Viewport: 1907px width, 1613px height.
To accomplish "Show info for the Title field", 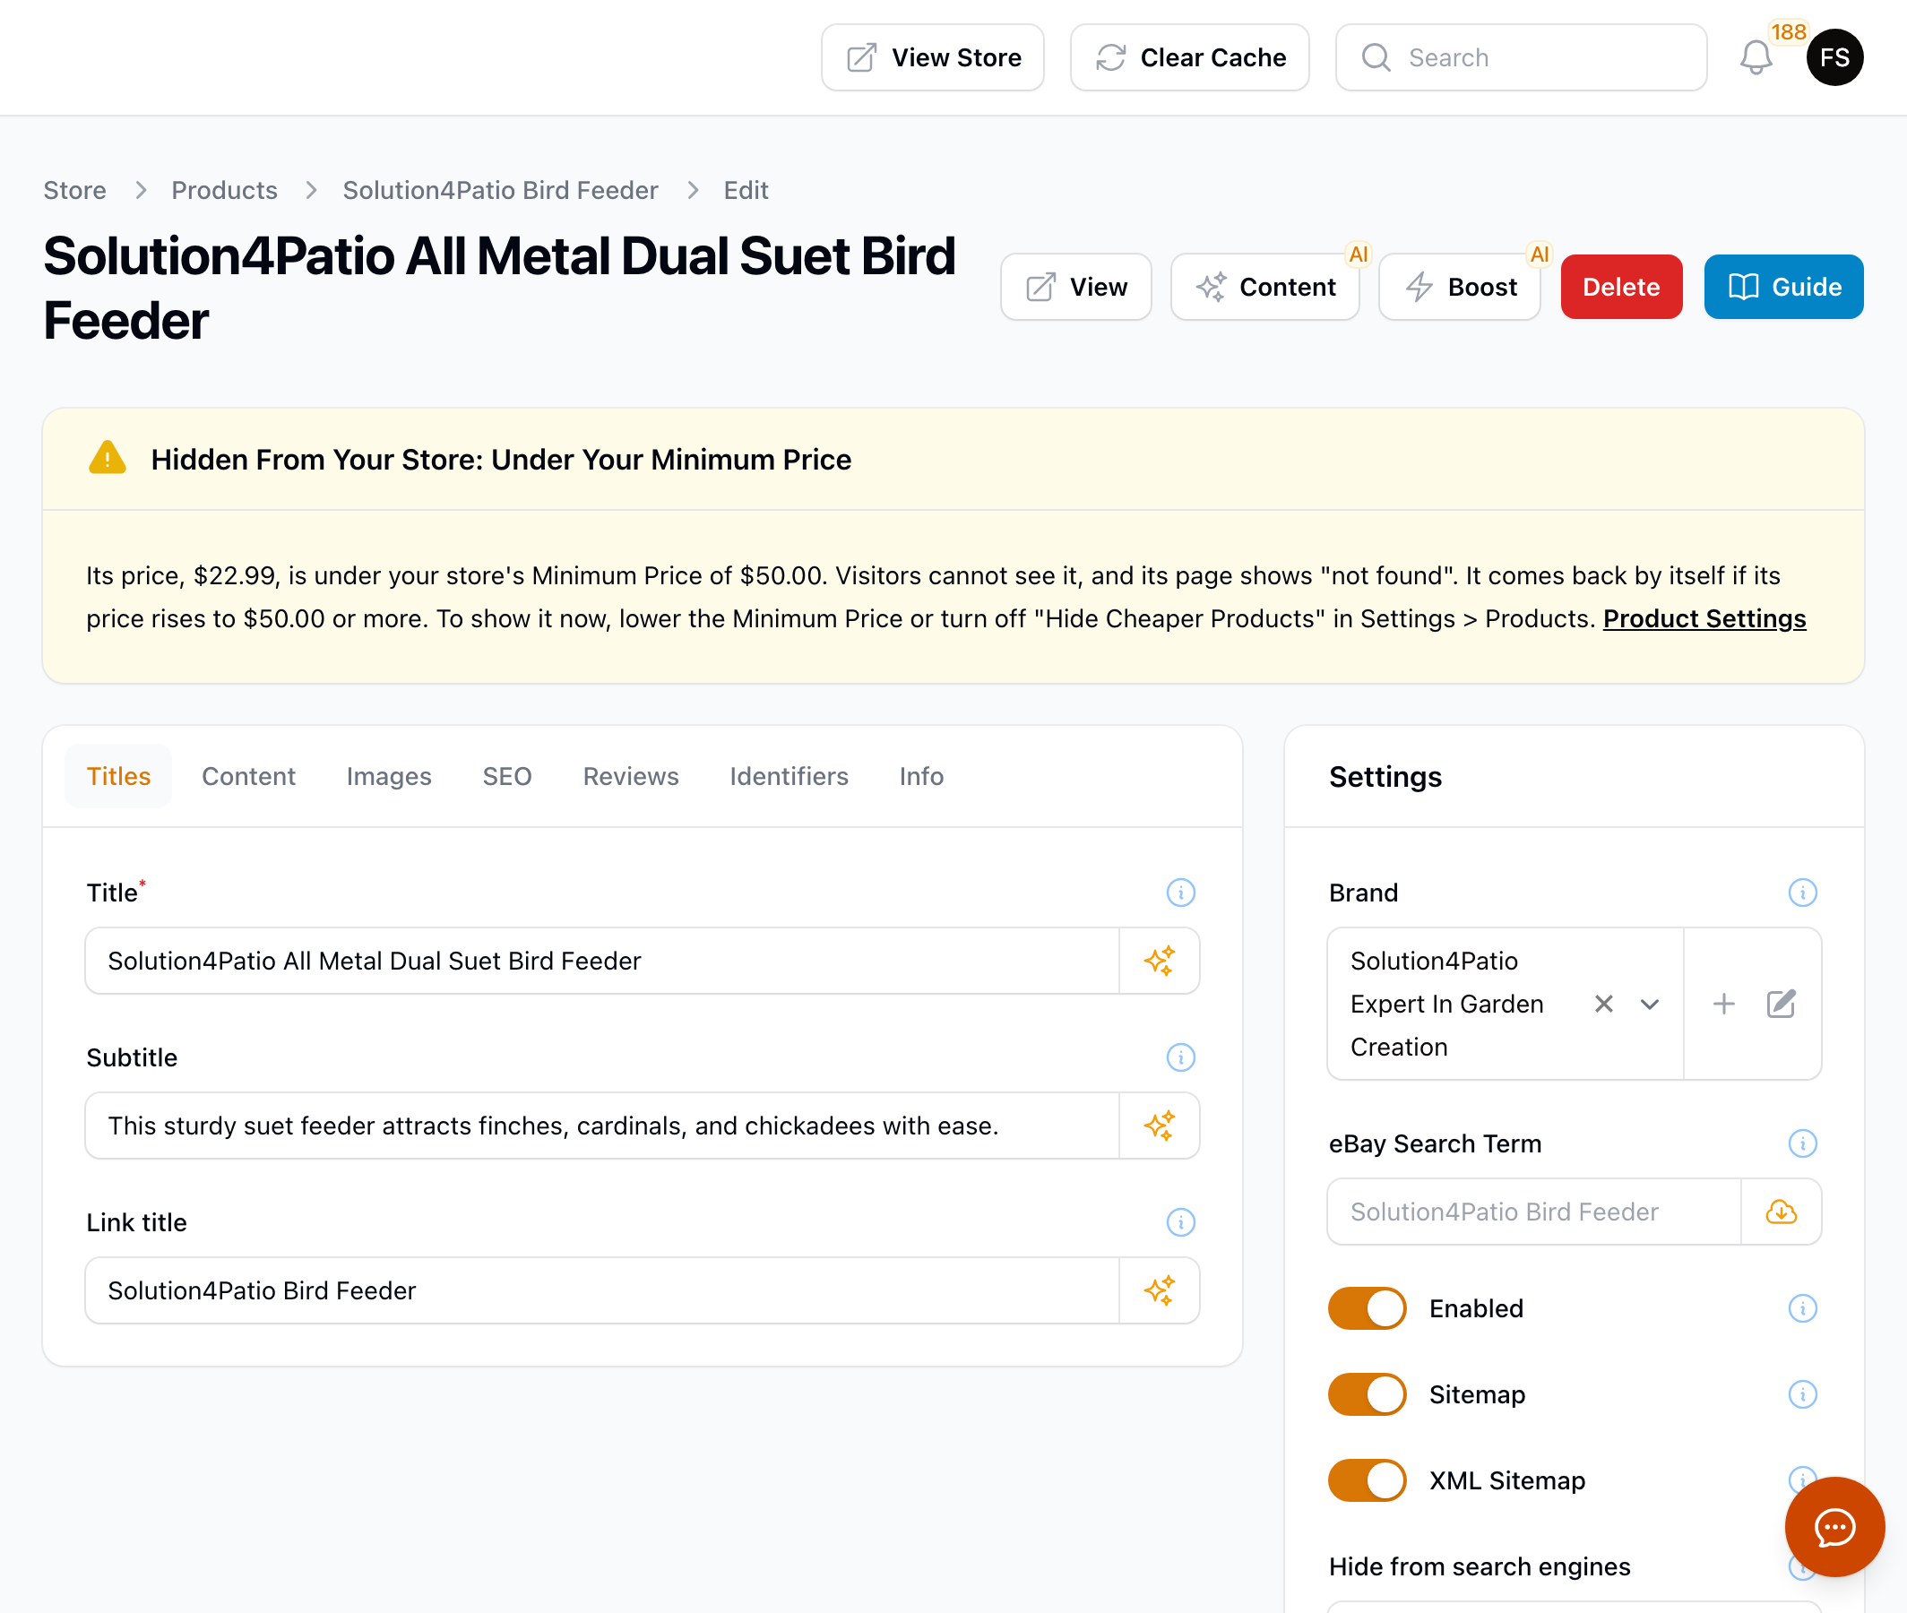I will click(x=1180, y=893).
